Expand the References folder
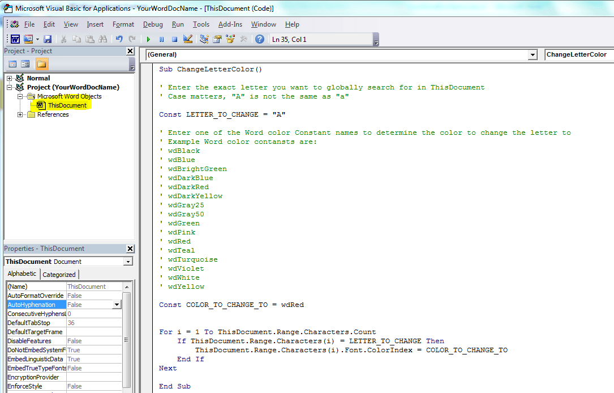614x393 pixels. point(20,114)
